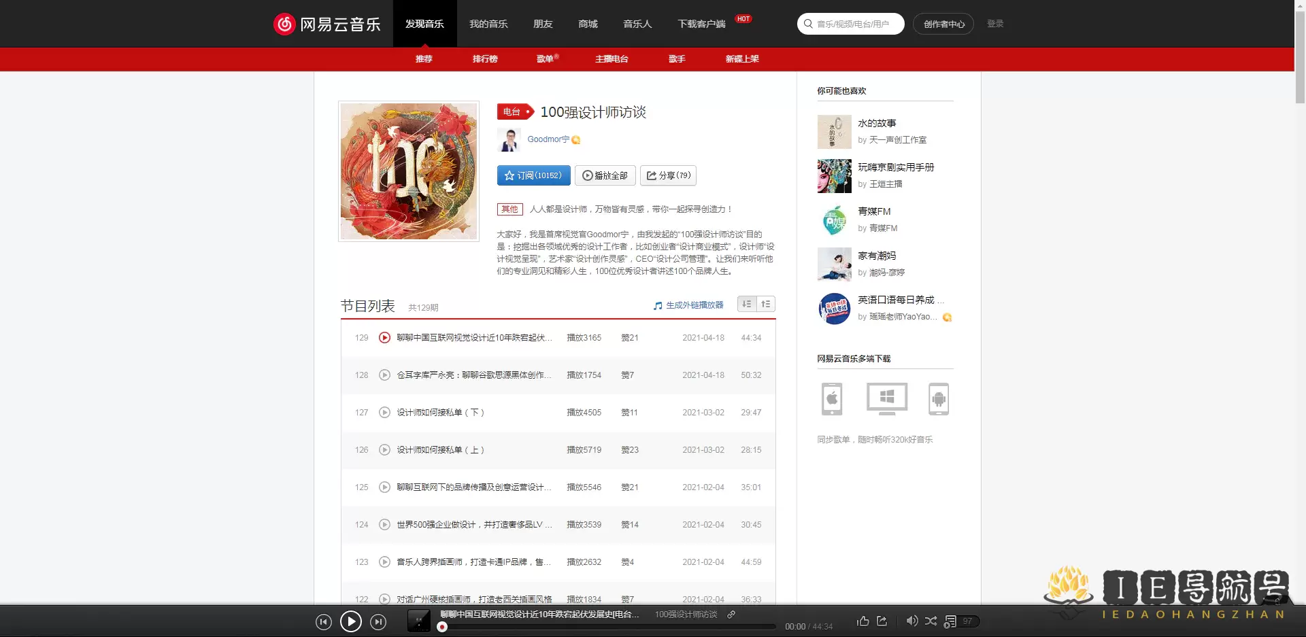
Task: Switch episode list to ascending order
Action: click(766, 304)
